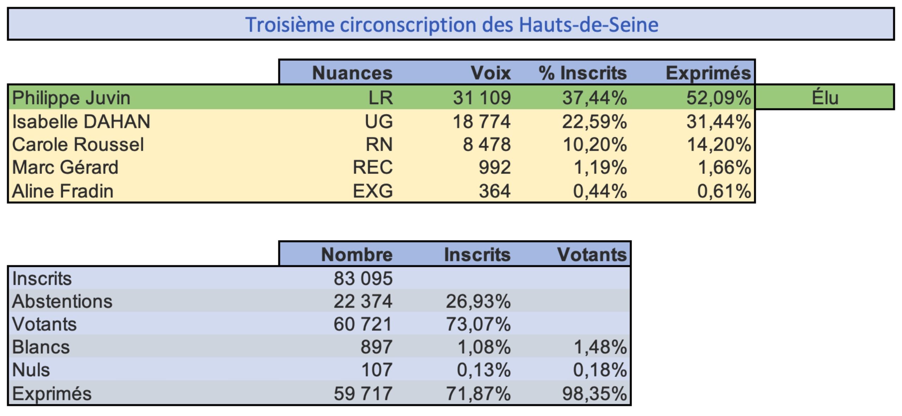Select the 83 095 inscrits value

(x=363, y=278)
